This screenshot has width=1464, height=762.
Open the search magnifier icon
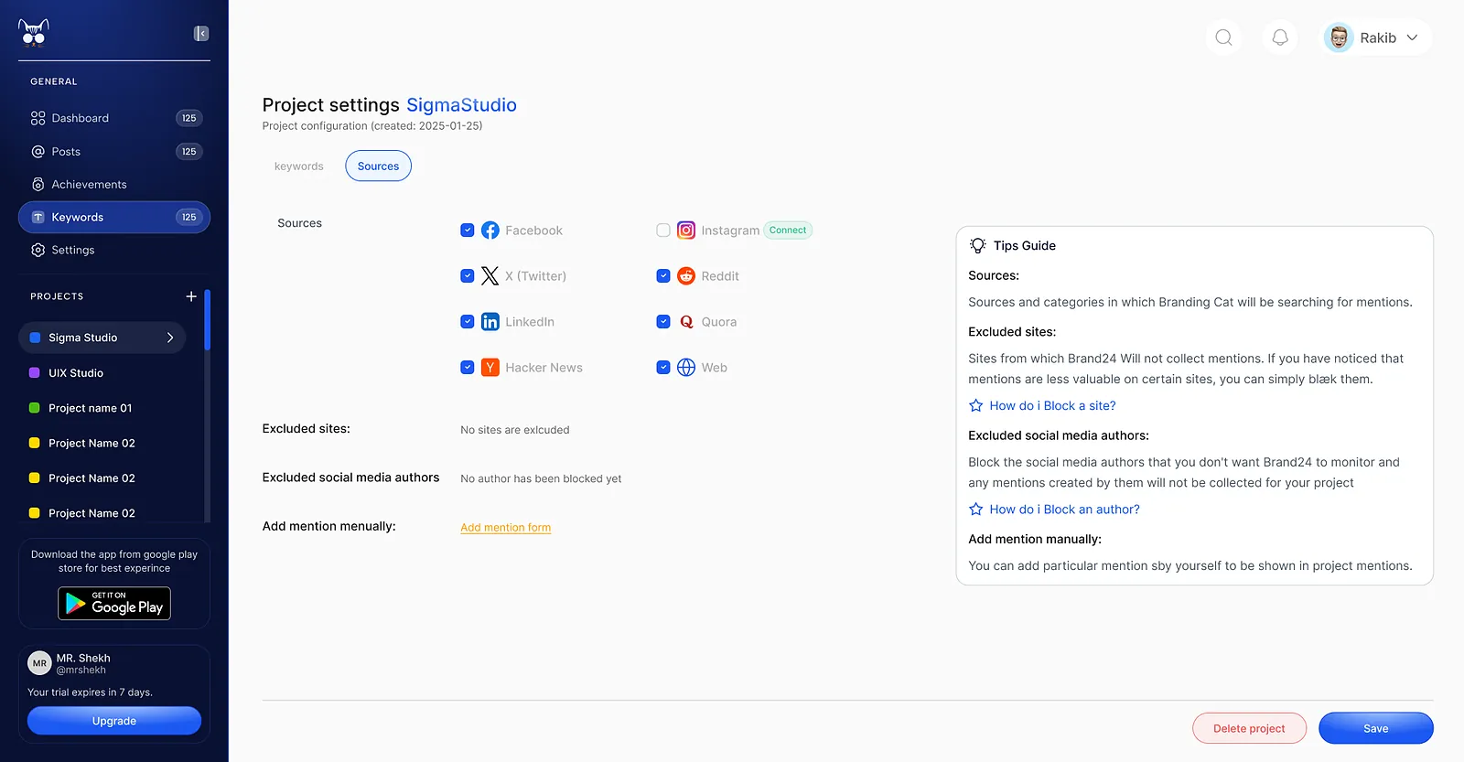coord(1223,38)
